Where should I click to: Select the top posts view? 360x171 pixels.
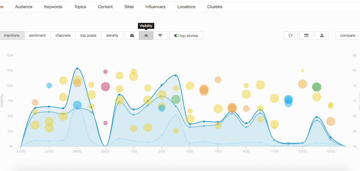pos(89,35)
